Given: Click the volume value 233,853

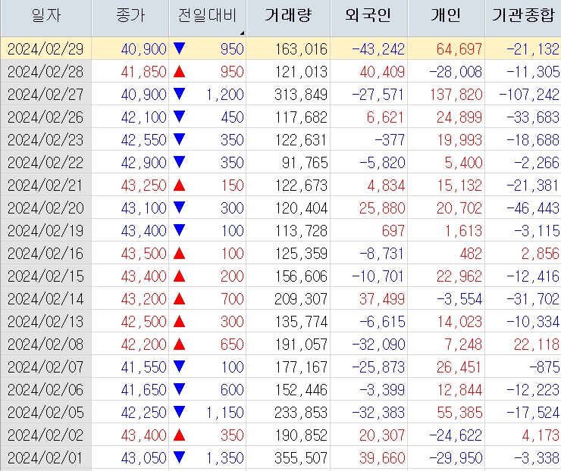Looking at the screenshot, I should click(301, 413).
